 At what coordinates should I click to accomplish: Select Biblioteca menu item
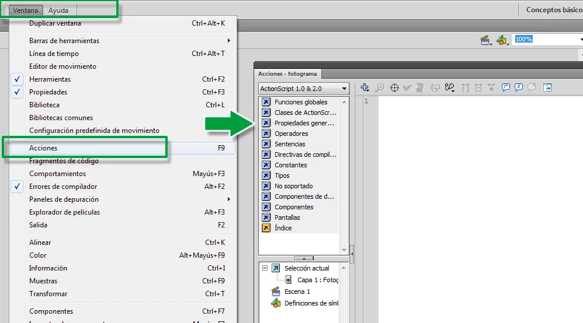[x=123, y=105]
